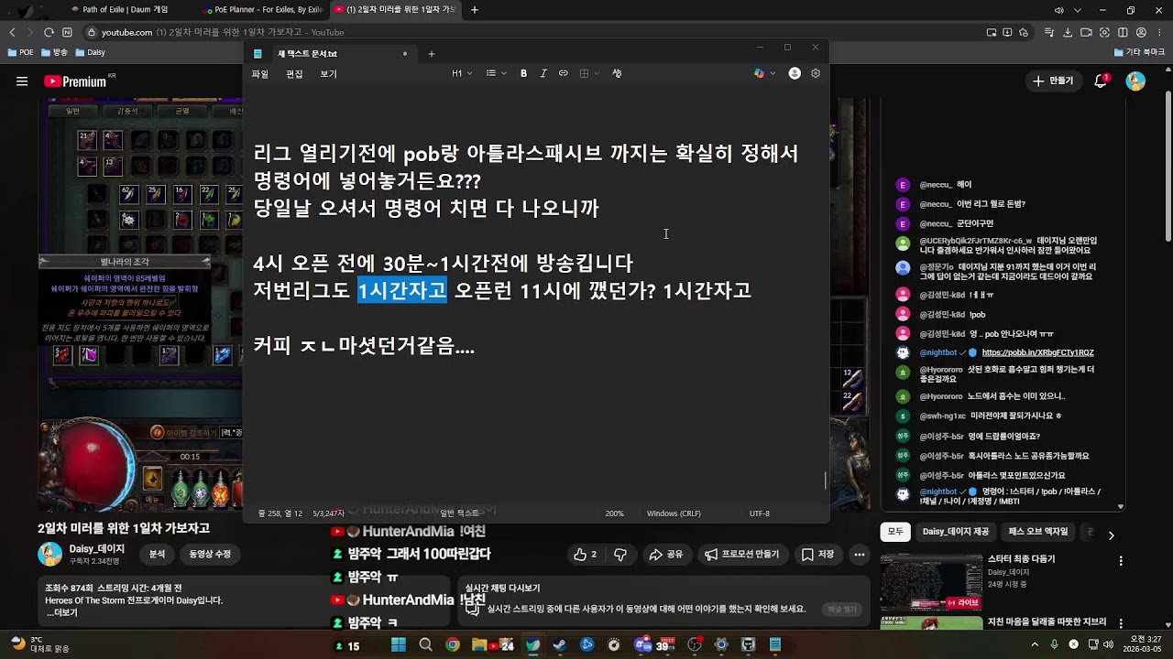Viewport: 1173px width, 659px height.
Task: Click the 공유 share button
Action: pos(666,554)
